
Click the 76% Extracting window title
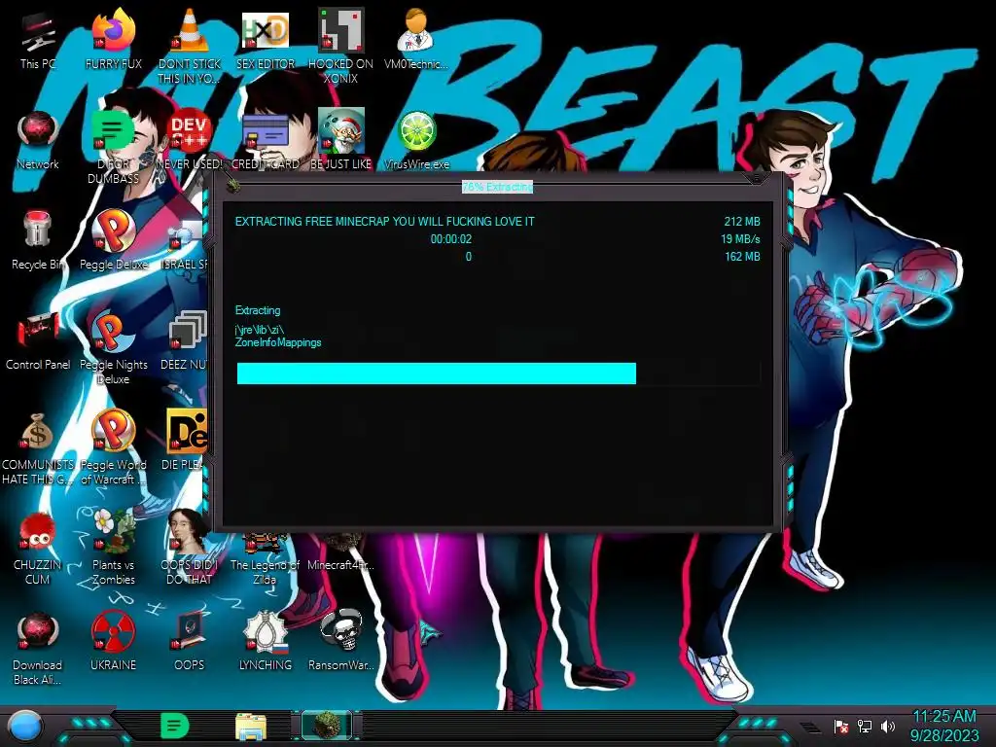coord(497,187)
